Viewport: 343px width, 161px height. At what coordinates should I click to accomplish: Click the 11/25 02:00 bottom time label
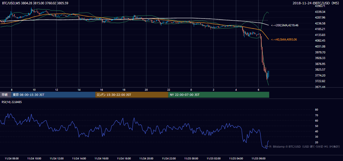click(x=214, y=159)
